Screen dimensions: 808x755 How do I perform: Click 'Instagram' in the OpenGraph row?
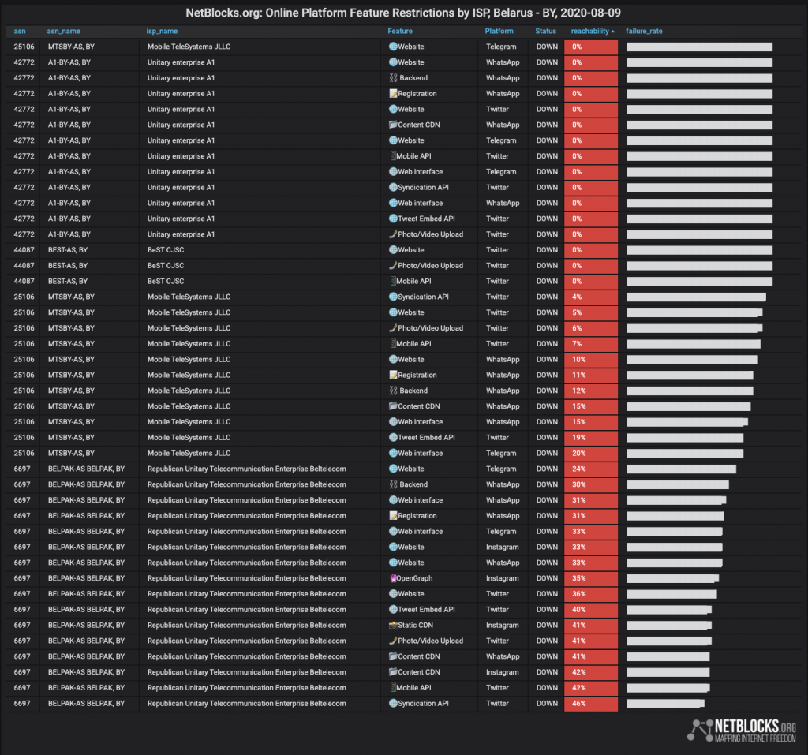[503, 578]
